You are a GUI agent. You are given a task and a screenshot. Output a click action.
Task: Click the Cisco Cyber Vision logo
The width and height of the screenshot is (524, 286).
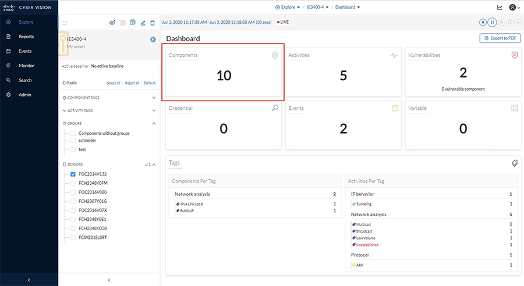pos(27,8)
